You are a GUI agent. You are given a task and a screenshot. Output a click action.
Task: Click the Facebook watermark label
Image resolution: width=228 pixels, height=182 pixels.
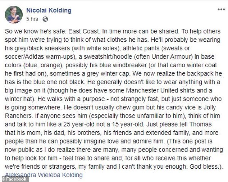(15, 179)
